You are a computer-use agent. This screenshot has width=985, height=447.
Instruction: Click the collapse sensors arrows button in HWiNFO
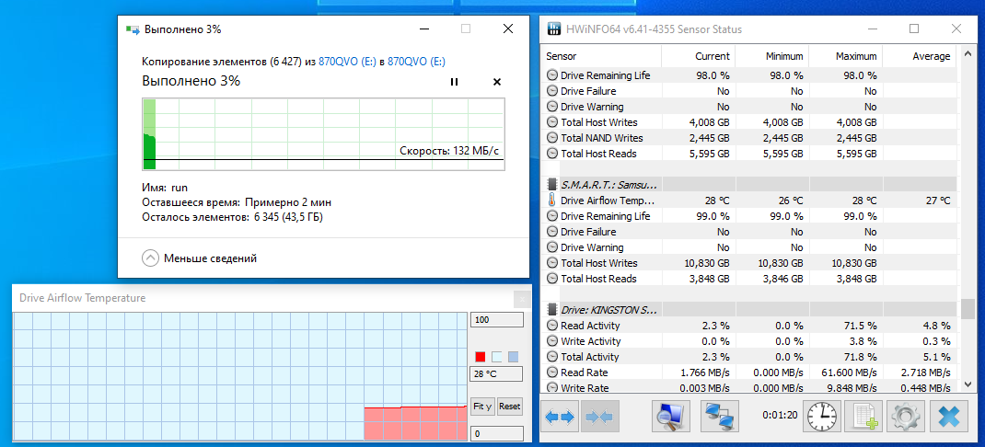pos(600,417)
